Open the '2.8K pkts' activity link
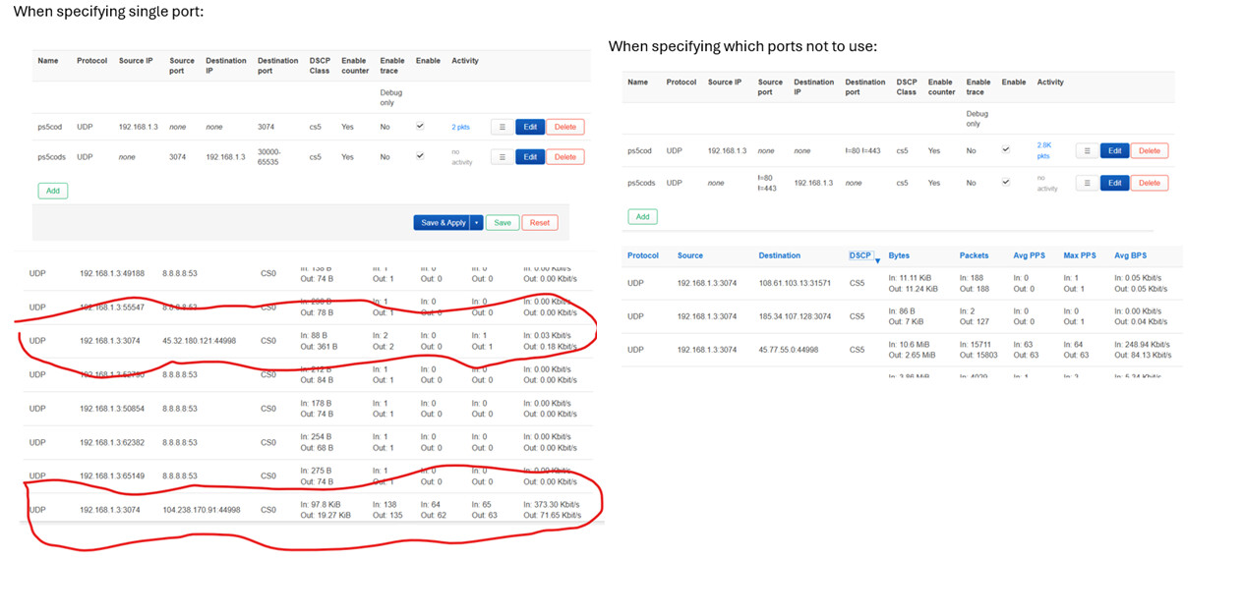This screenshot has width=1244, height=615. [1043, 150]
